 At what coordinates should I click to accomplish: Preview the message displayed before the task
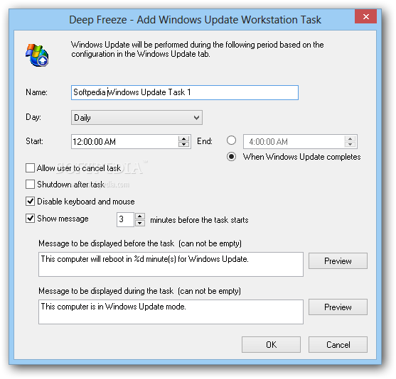338,261
